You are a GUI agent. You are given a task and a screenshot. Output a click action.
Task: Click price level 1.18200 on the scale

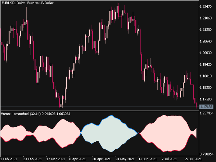point(206,87)
